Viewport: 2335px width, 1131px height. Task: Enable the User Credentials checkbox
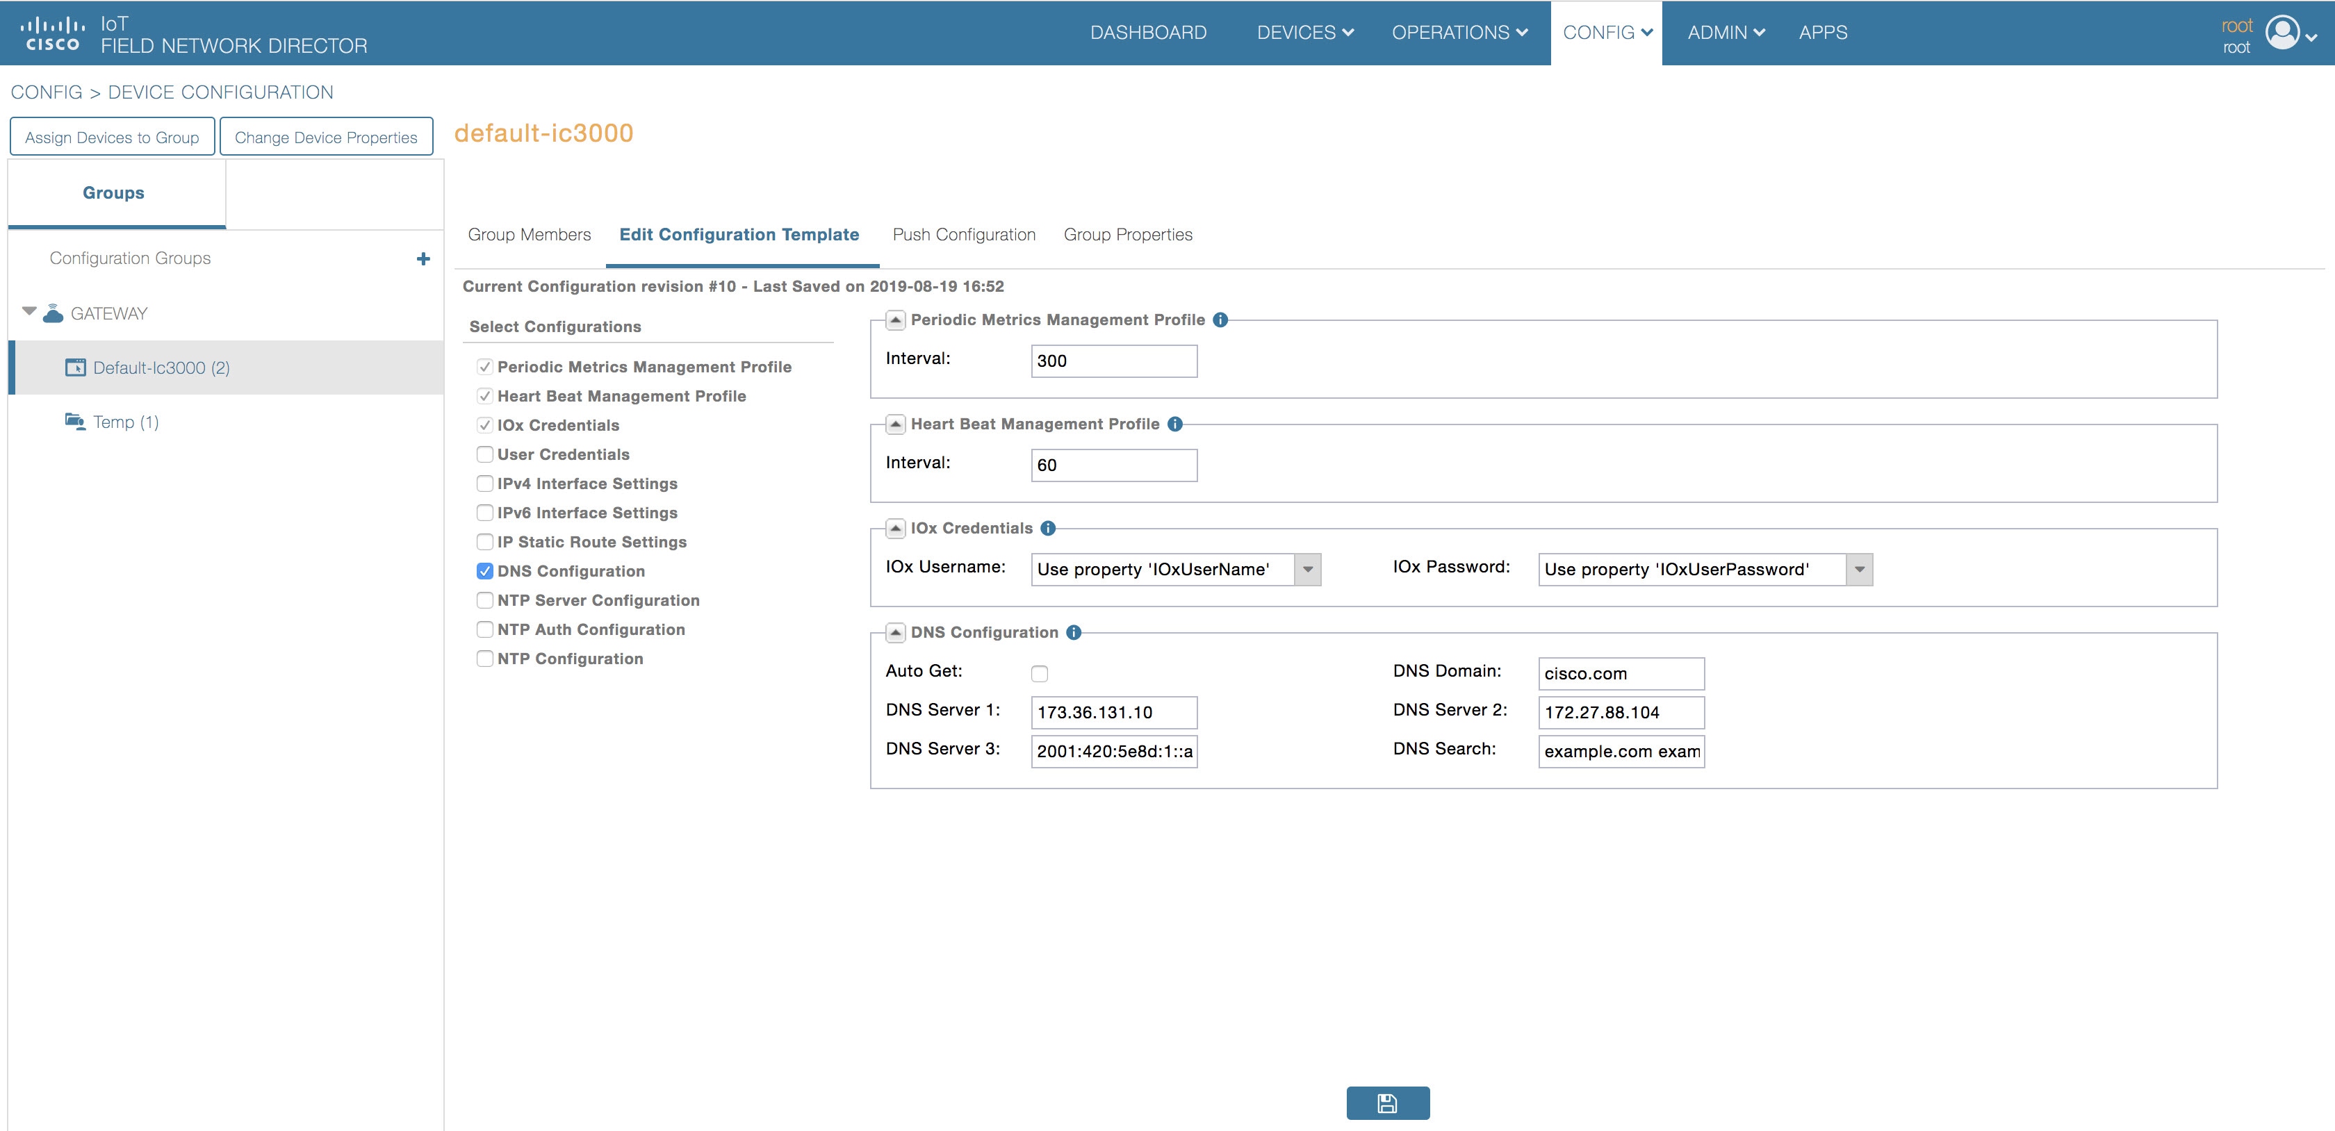[x=485, y=454]
